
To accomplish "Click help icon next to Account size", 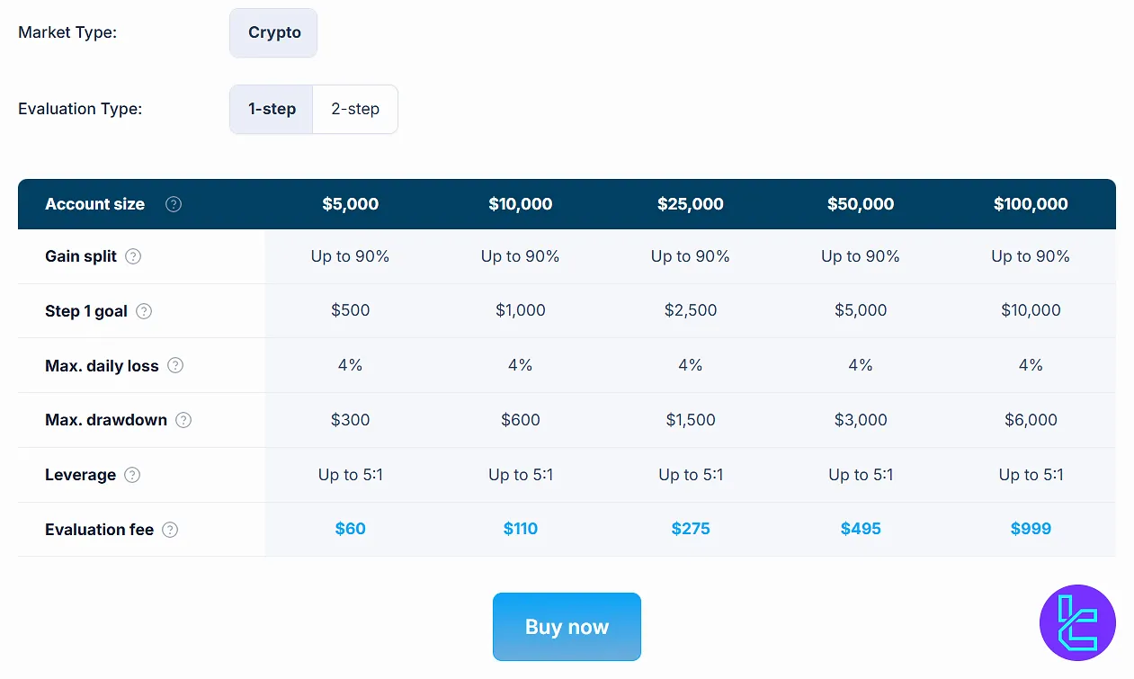I will pyautogui.click(x=174, y=204).
